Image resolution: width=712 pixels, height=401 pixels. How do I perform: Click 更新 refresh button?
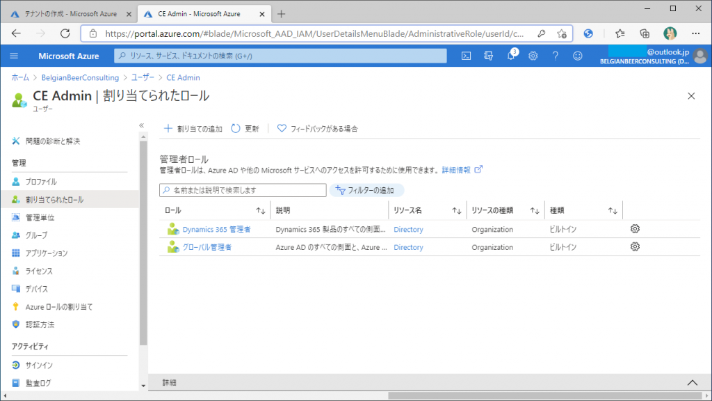(245, 129)
